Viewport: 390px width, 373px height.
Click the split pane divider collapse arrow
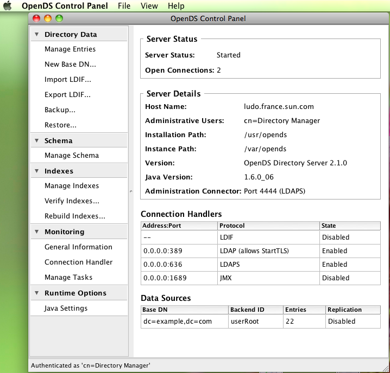coord(130,191)
